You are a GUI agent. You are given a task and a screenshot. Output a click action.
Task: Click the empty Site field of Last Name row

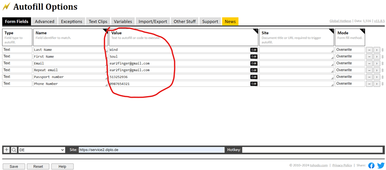pyautogui.click(x=296, y=50)
